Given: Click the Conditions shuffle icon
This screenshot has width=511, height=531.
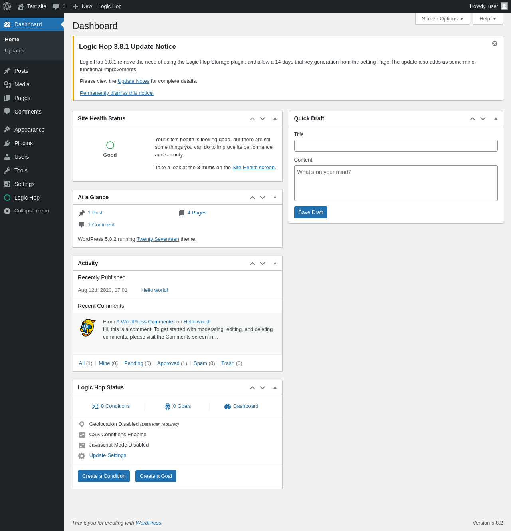Looking at the screenshot, I should tap(95, 407).
